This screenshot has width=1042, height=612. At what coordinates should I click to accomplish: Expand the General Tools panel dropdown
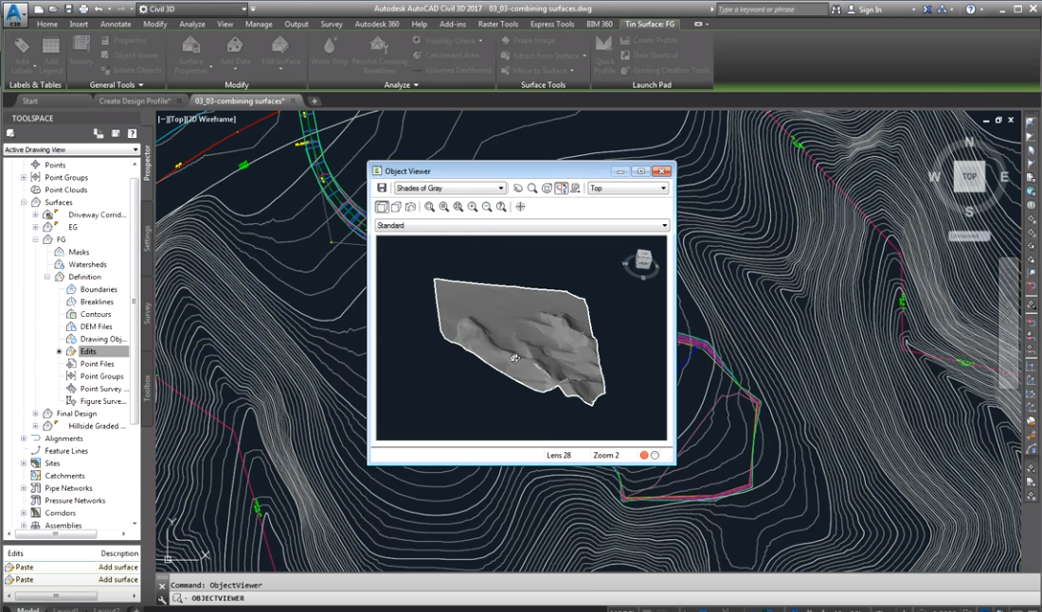click(x=117, y=85)
